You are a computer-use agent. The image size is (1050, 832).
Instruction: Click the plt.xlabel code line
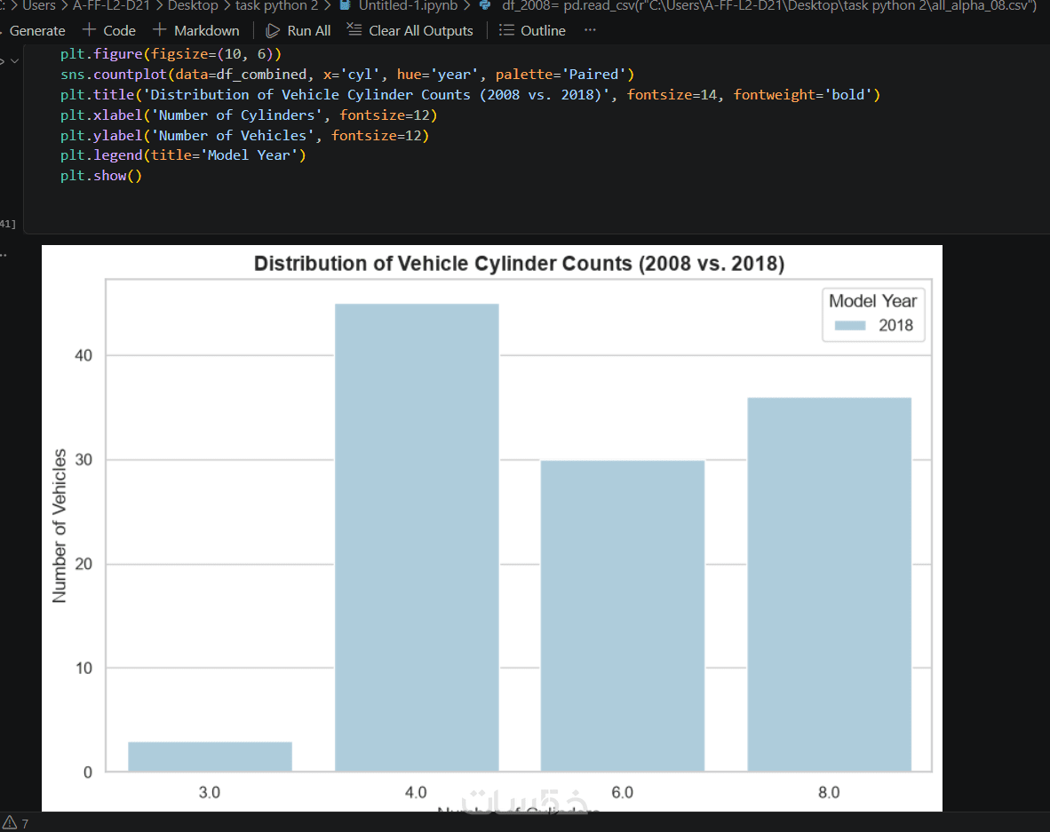[x=249, y=115]
